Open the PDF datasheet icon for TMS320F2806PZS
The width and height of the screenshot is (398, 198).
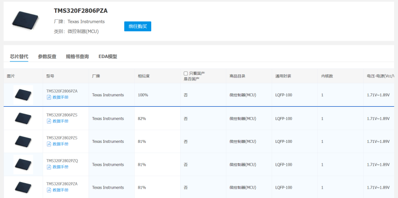(x=49, y=121)
